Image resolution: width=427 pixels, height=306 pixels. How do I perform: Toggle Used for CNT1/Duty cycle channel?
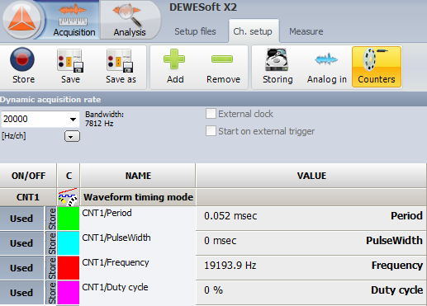(21, 293)
